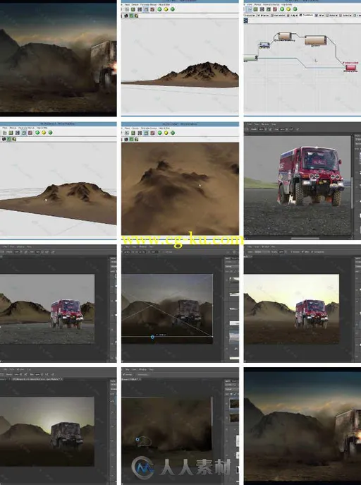Image resolution: width=361 pixels, height=485 pixels.
Task: Click dark sphere icon, white-ground small-mountain window
Action: pos(126,16)
